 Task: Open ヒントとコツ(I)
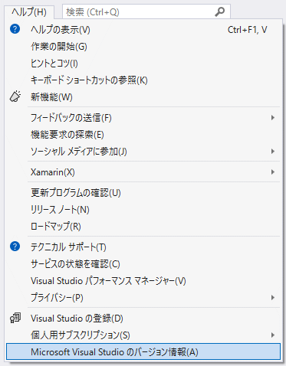click(143, 64)
